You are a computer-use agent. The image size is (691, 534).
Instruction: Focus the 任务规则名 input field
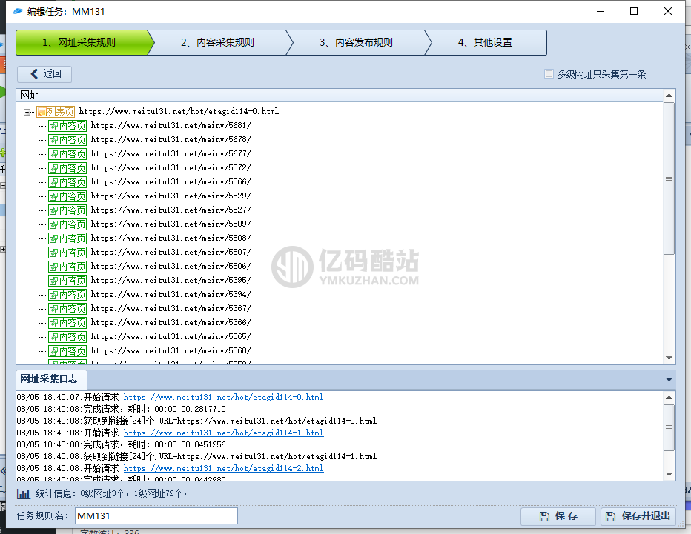(x=156, y=516)
